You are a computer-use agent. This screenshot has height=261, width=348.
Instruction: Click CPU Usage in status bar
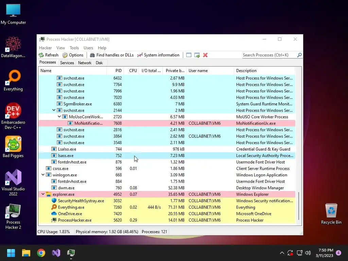point(53,232)
